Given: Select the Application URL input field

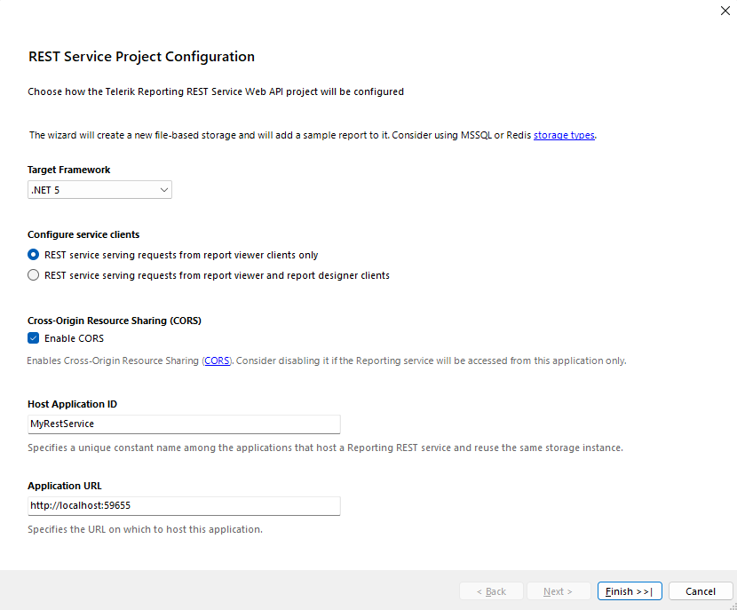Looking at the screenshot, I should pos(184,506).
